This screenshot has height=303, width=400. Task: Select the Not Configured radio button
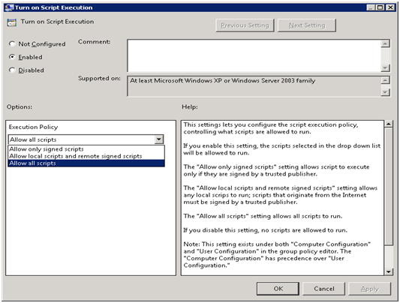point(12,43)
